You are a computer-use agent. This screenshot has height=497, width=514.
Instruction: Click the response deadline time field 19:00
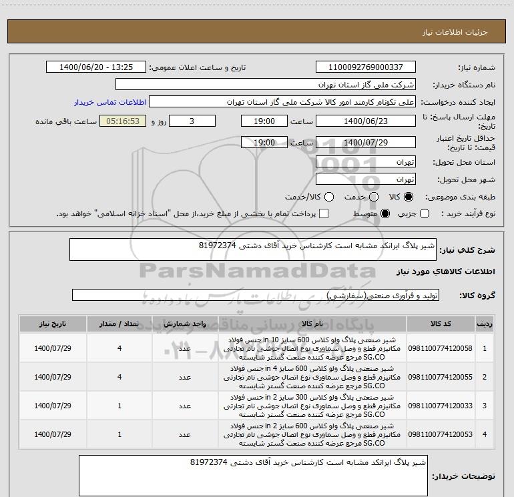(x=264, y=121)
